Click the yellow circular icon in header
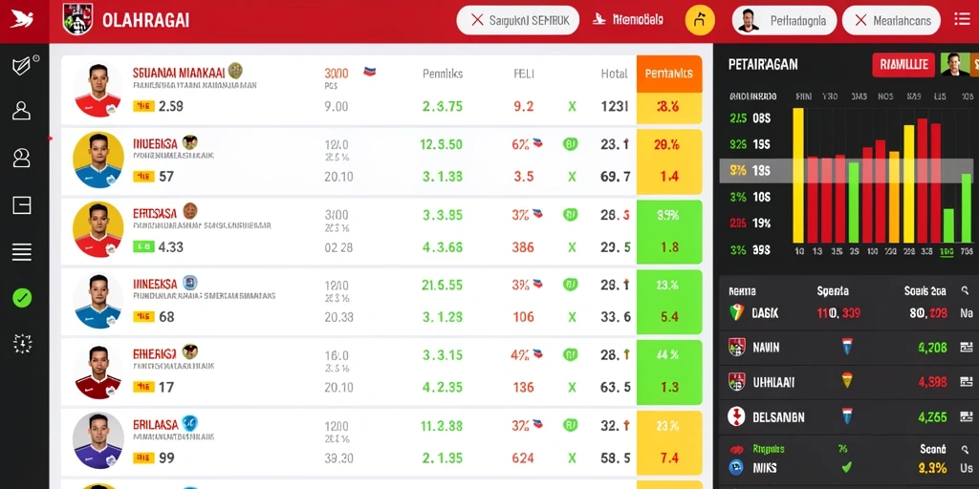 pos(700,21)
